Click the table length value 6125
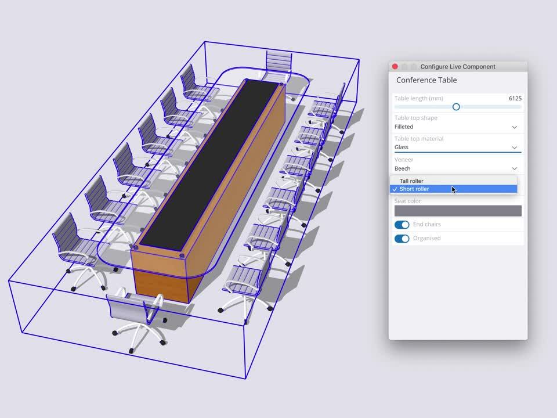 click(x=515, y=99)
